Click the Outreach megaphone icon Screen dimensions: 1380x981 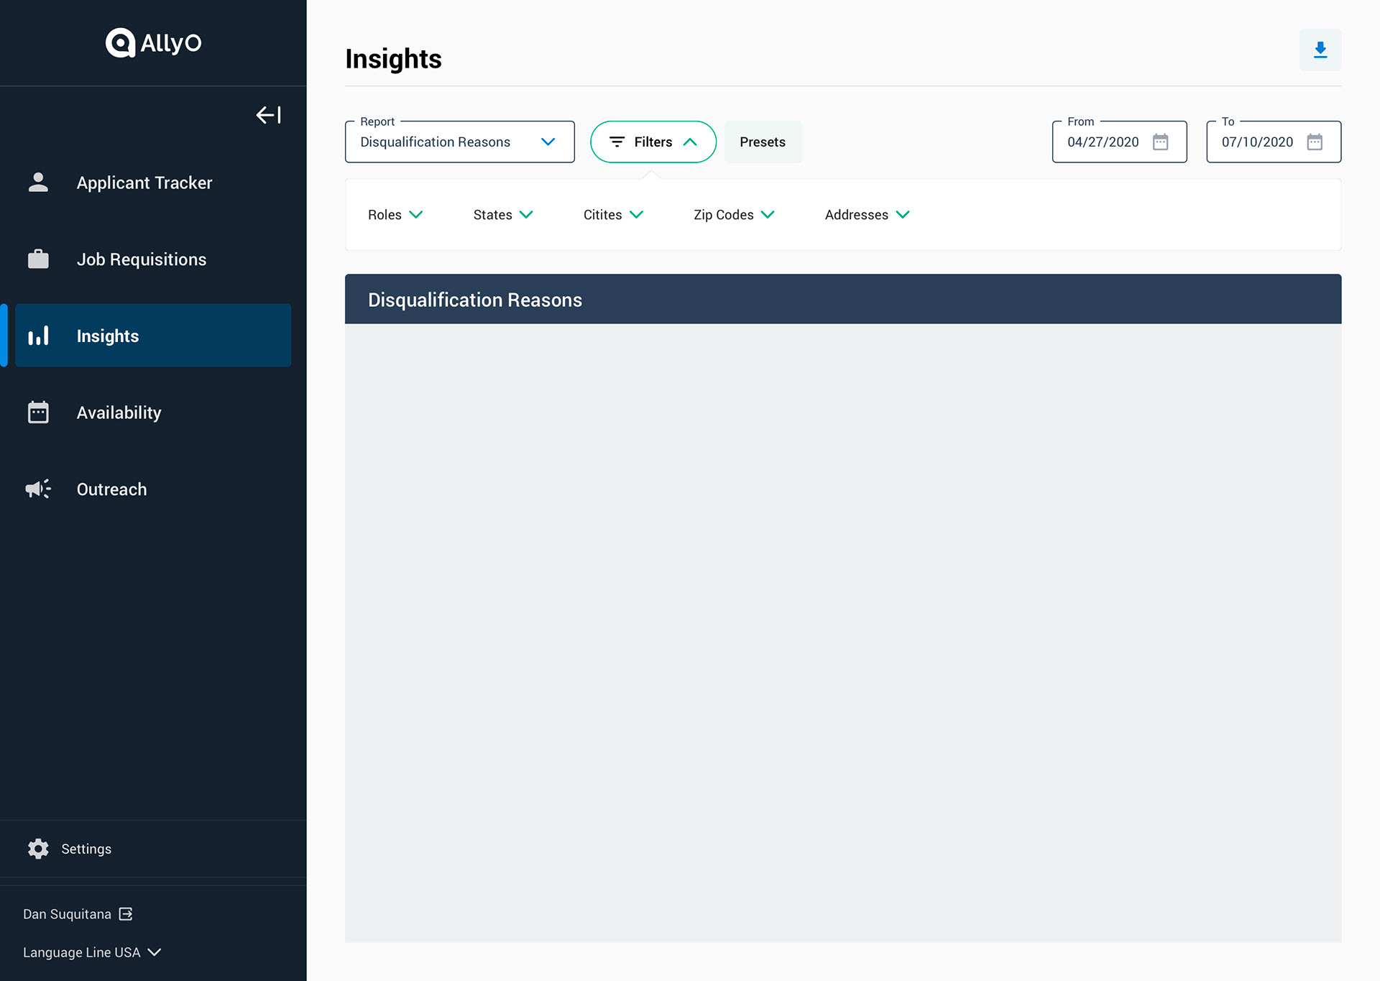[x=38, y=489]
